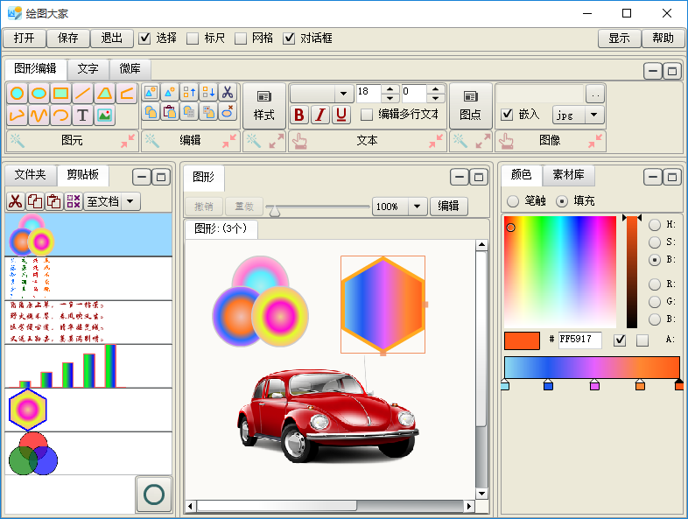Screen dimensions: 688x519
Task: Select the 笔触 stroke radio button
Action: coord(512,201)
